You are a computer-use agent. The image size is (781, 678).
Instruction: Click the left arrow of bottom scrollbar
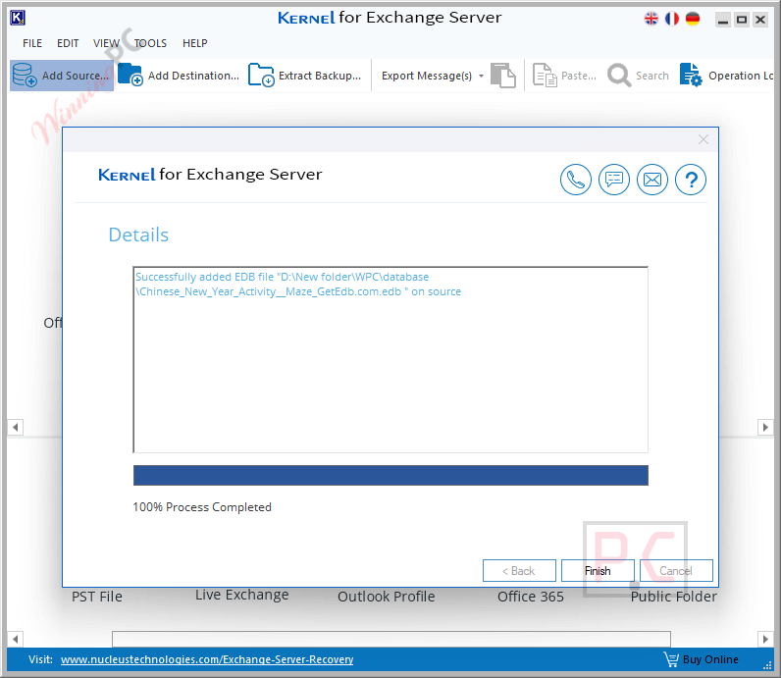[15, 639]
